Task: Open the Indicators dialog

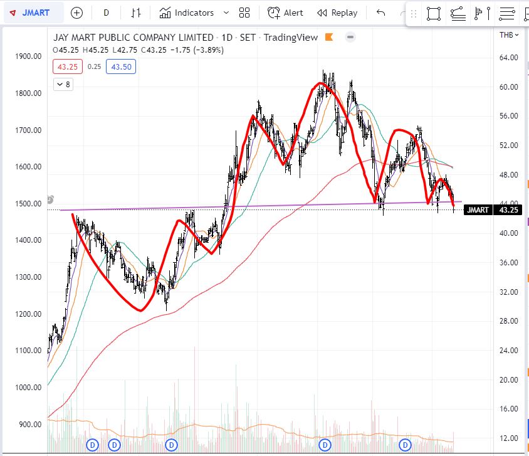Action: click(187, 13)
